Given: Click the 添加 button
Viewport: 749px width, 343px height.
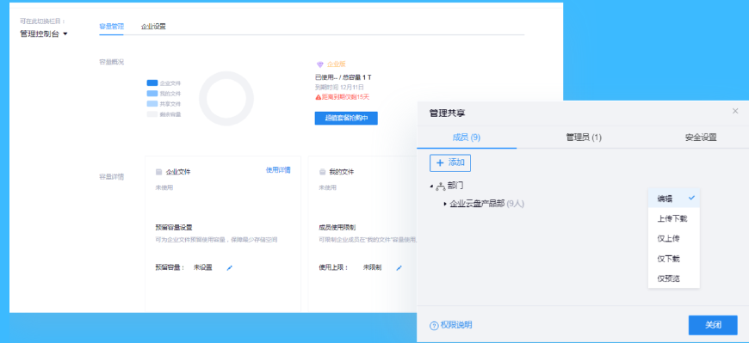Looking at the screenshot, I should pyautogui.click(x=450, y=162).
